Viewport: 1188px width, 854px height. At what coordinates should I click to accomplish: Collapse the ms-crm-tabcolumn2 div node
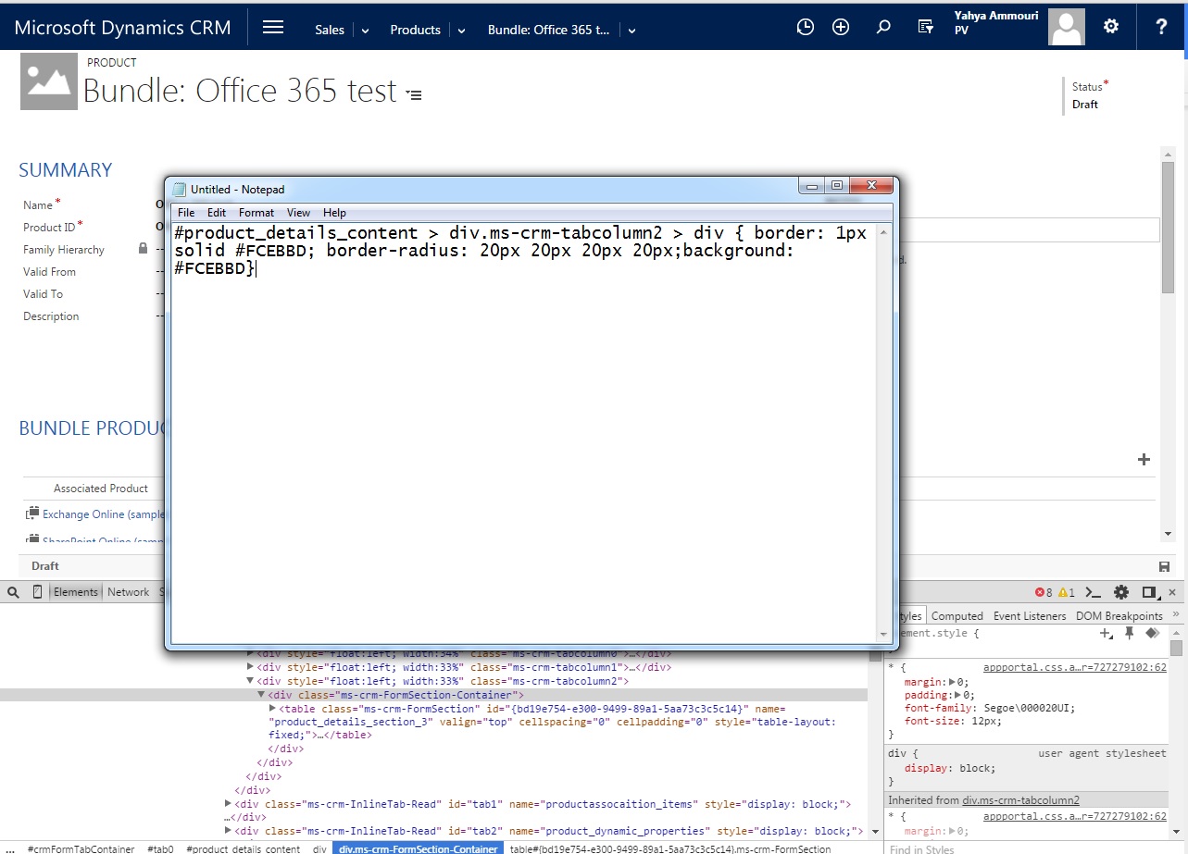click(250, 680)
